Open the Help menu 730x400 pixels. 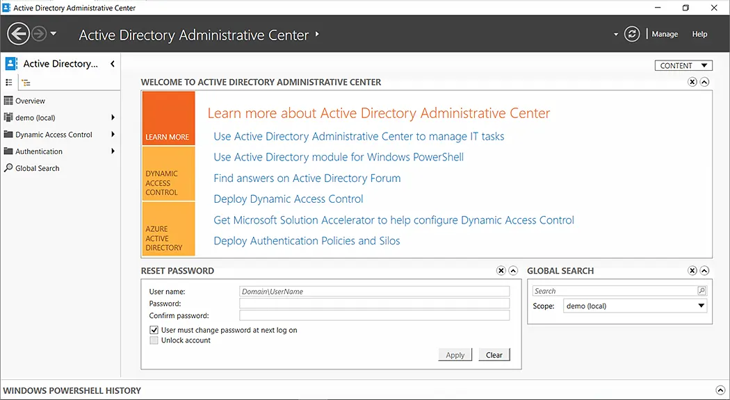coord(699,34)
